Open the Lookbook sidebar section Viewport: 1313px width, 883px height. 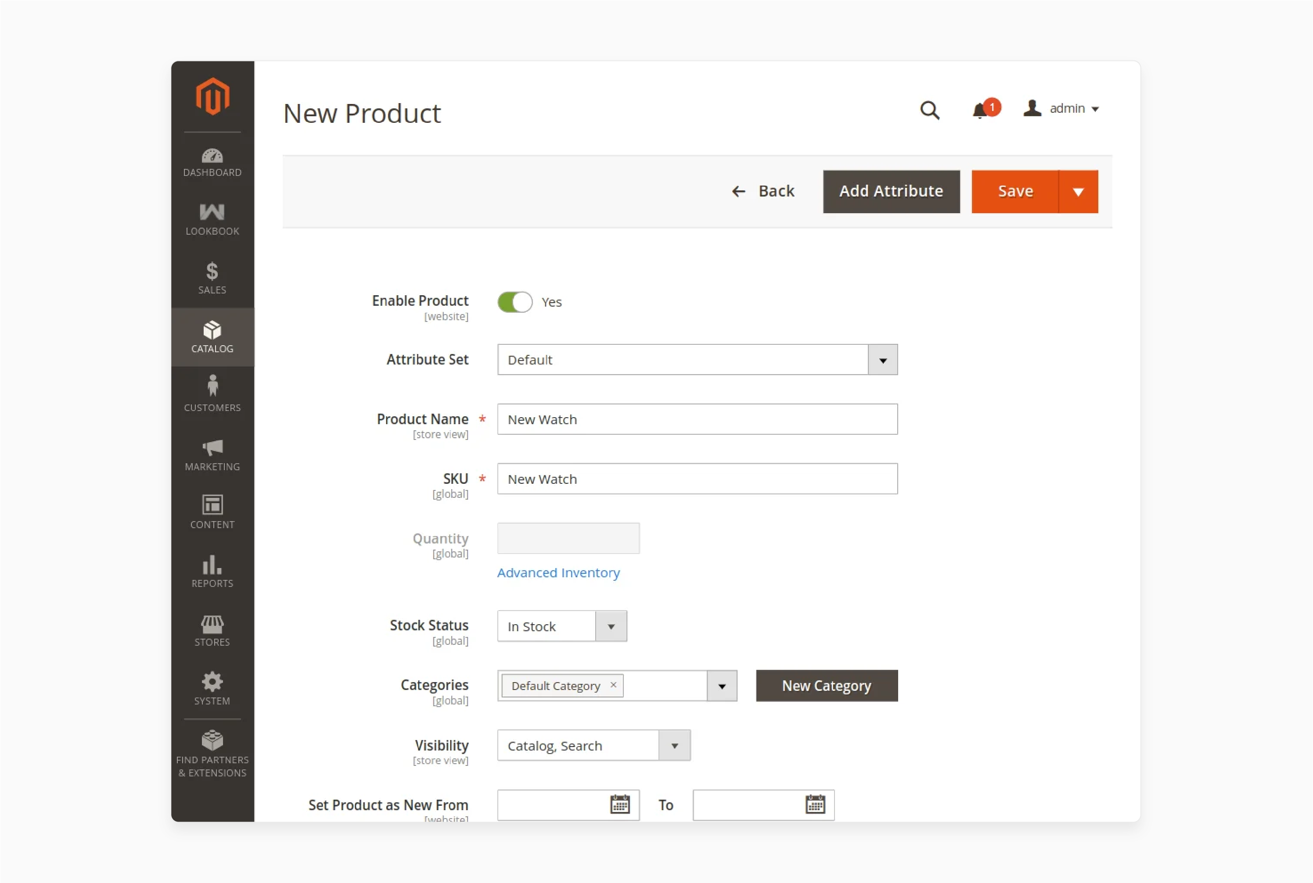[212, 220]
